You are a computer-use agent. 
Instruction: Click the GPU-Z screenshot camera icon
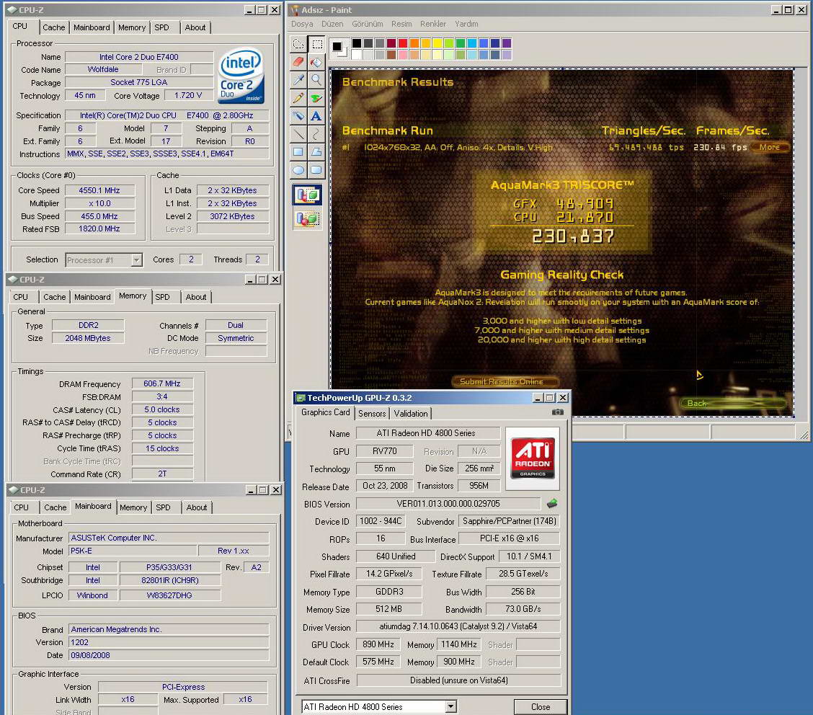click(557, 412)
